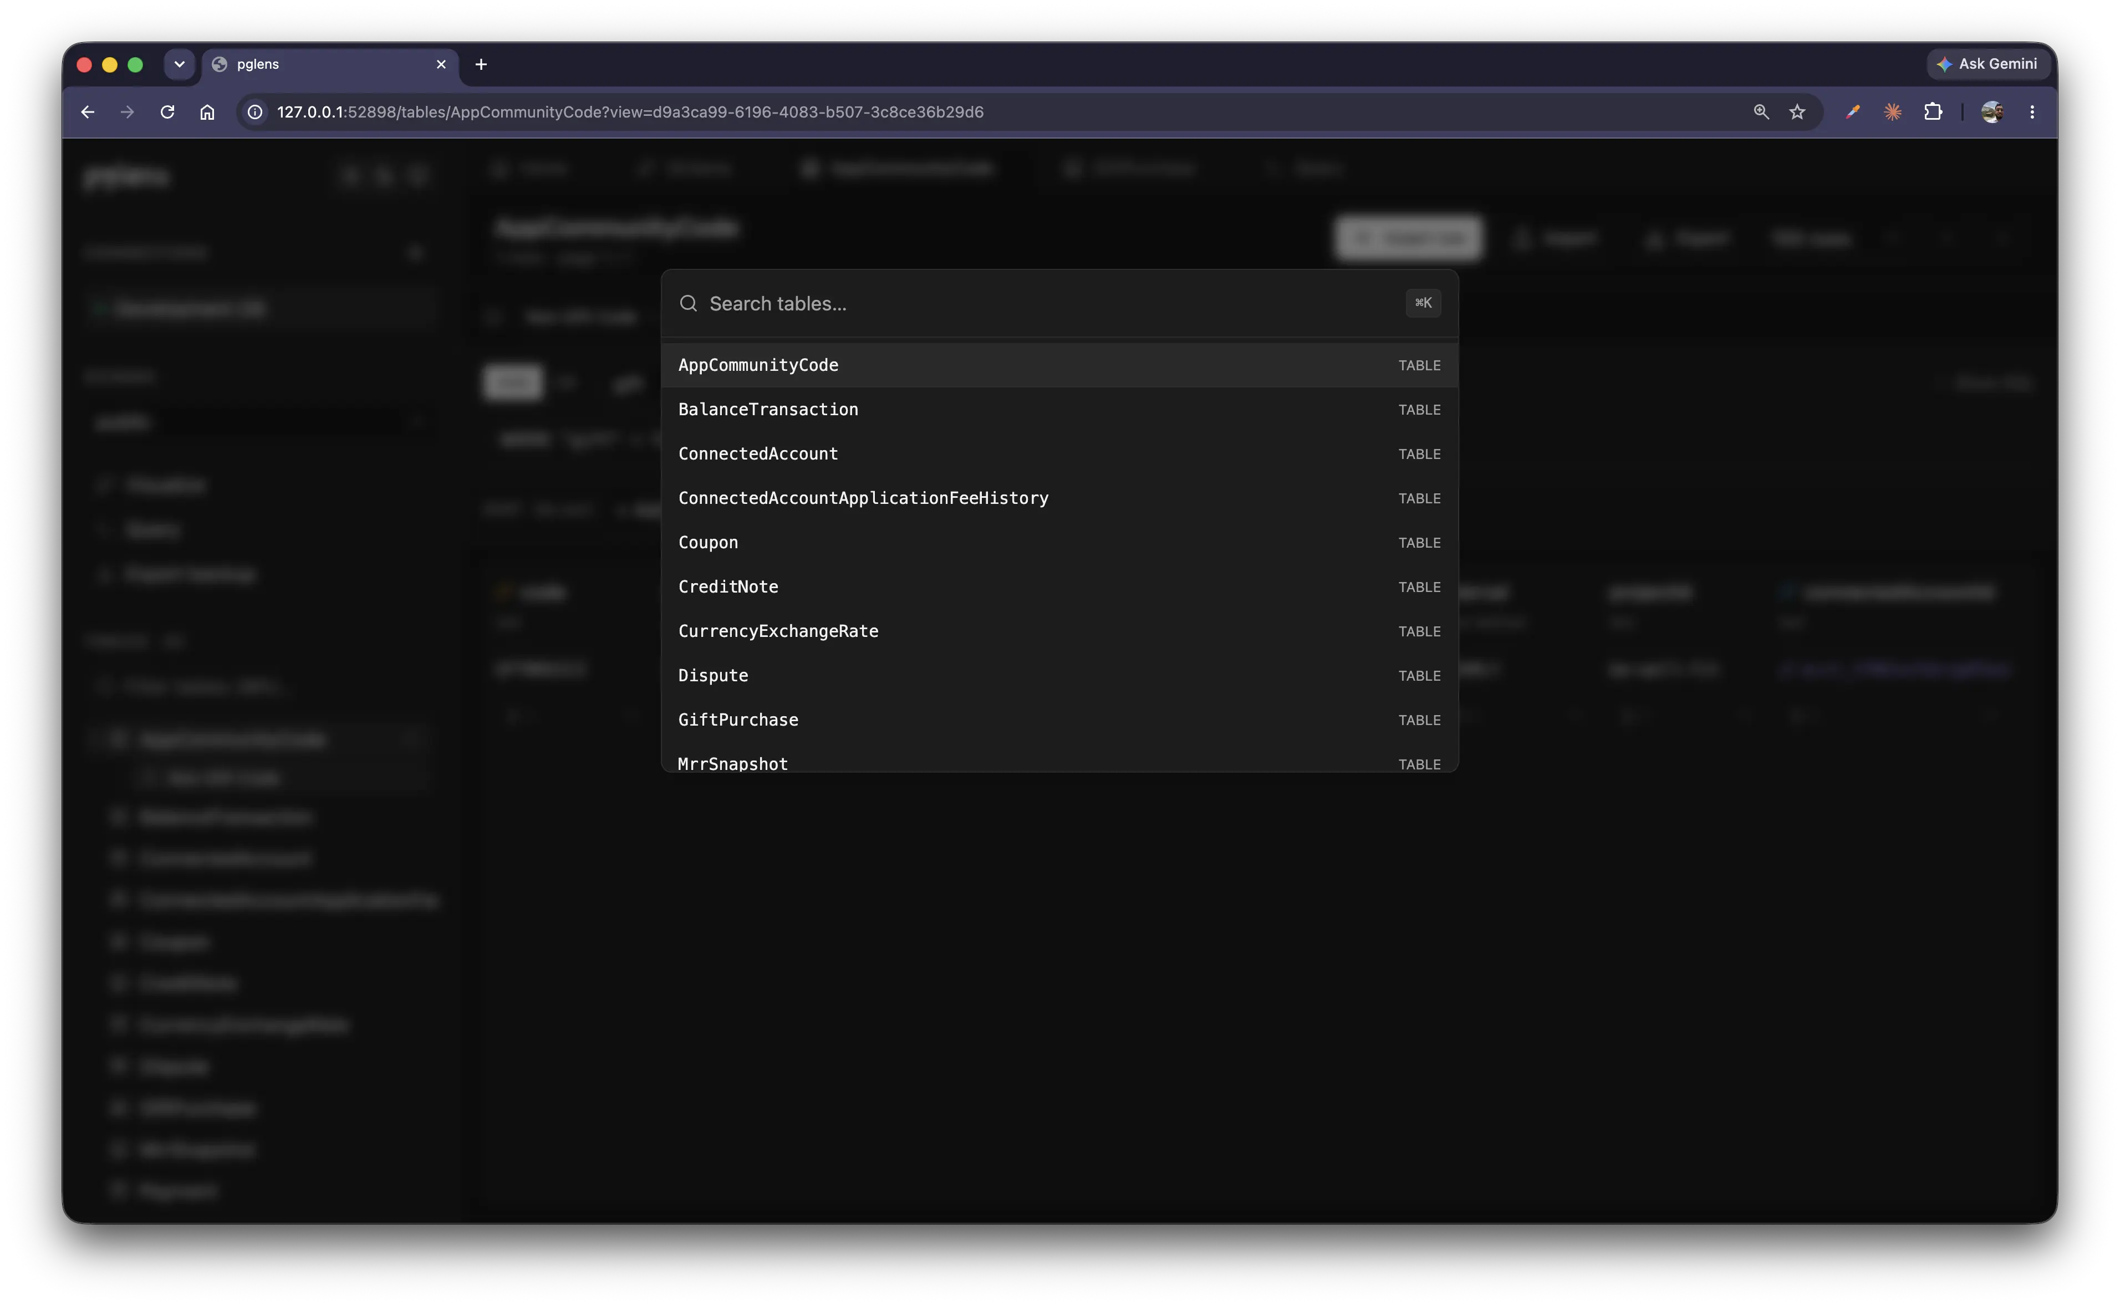The height and width of the screenshot is (1306, 2120).
Task: Open a new browser tab
Action: click(x=481, y=64)
